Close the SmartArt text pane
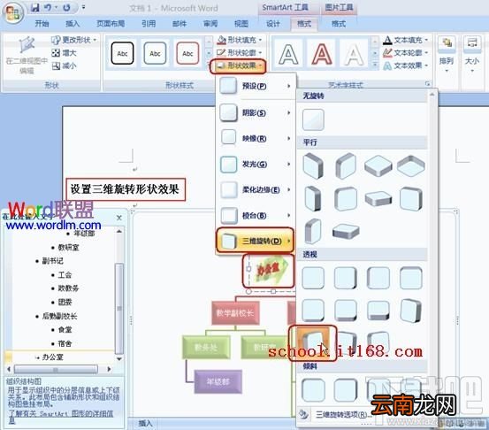 [119, 218]
